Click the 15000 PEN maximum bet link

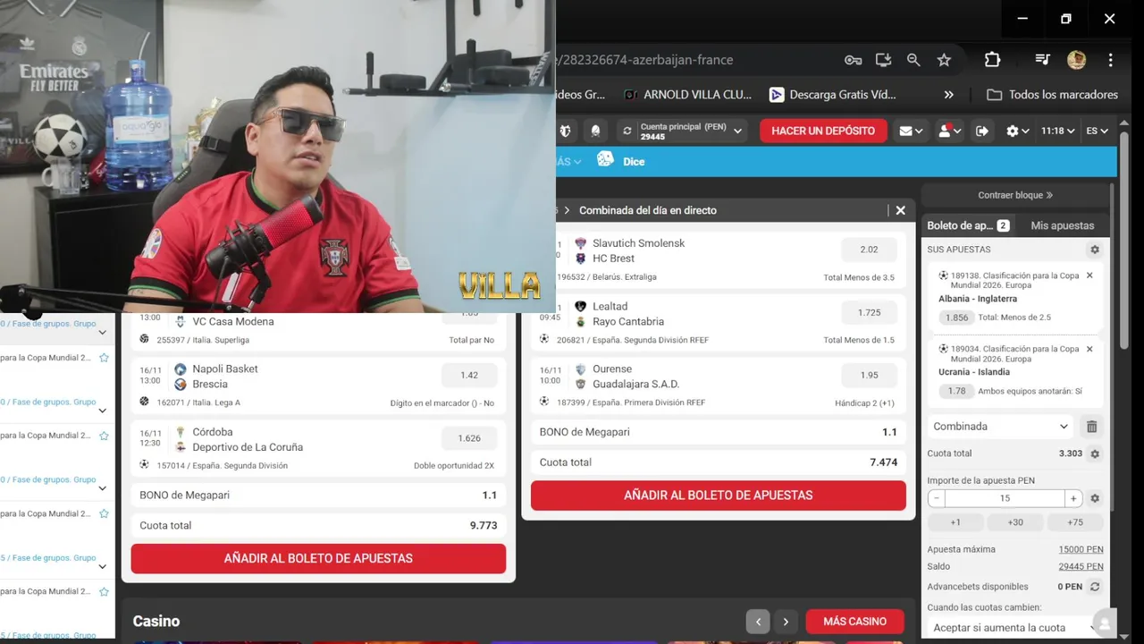[x=1081, y=549]
